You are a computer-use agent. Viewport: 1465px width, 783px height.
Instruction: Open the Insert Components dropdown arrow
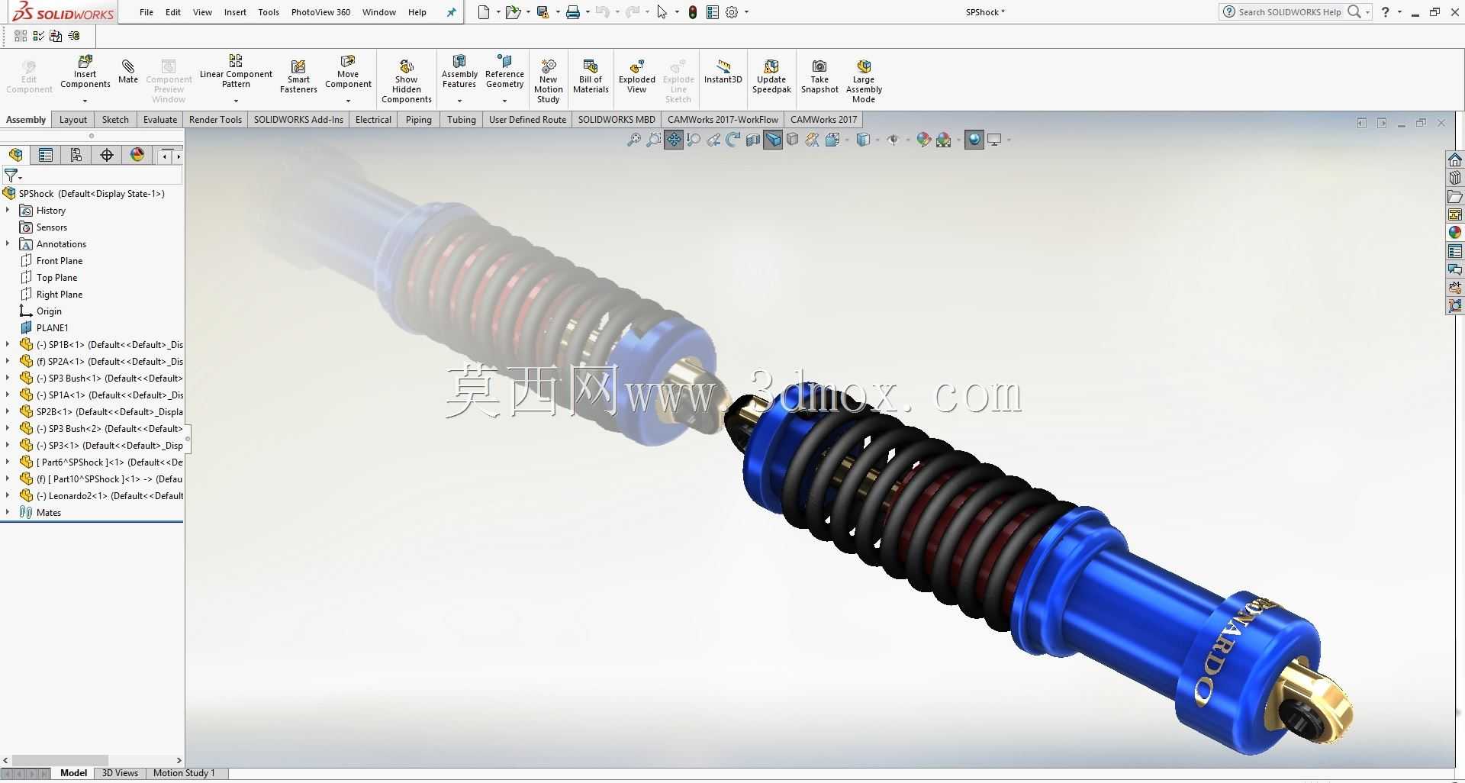tap(85, 101)
